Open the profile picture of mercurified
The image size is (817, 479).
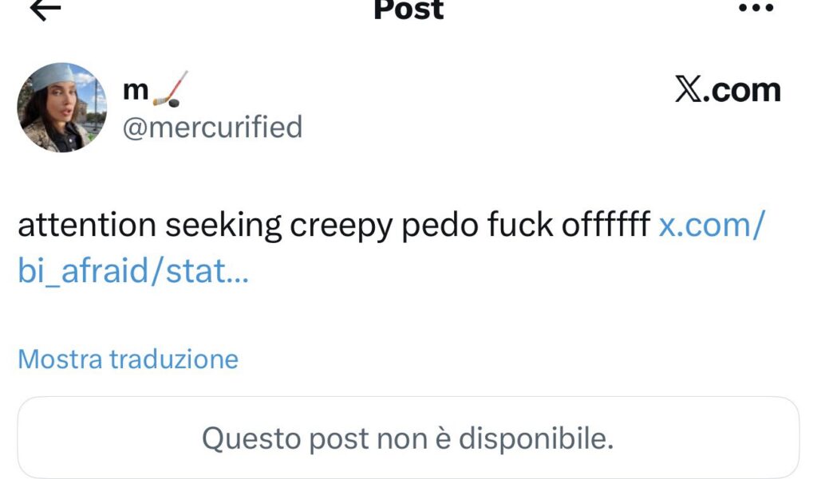[62, 108]
